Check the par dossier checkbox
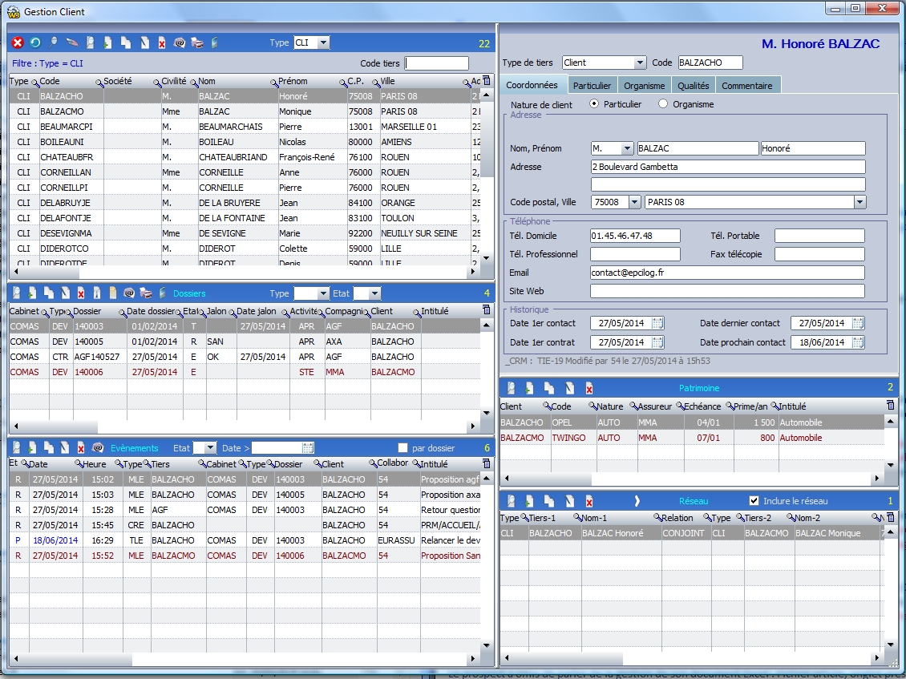 [402, 448]
